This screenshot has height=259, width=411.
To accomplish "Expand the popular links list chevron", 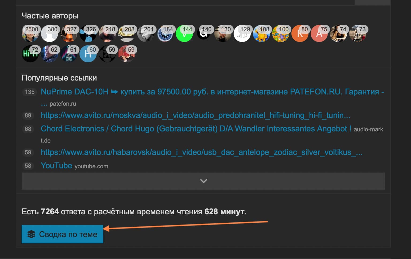I will click(x=203, y=181).
